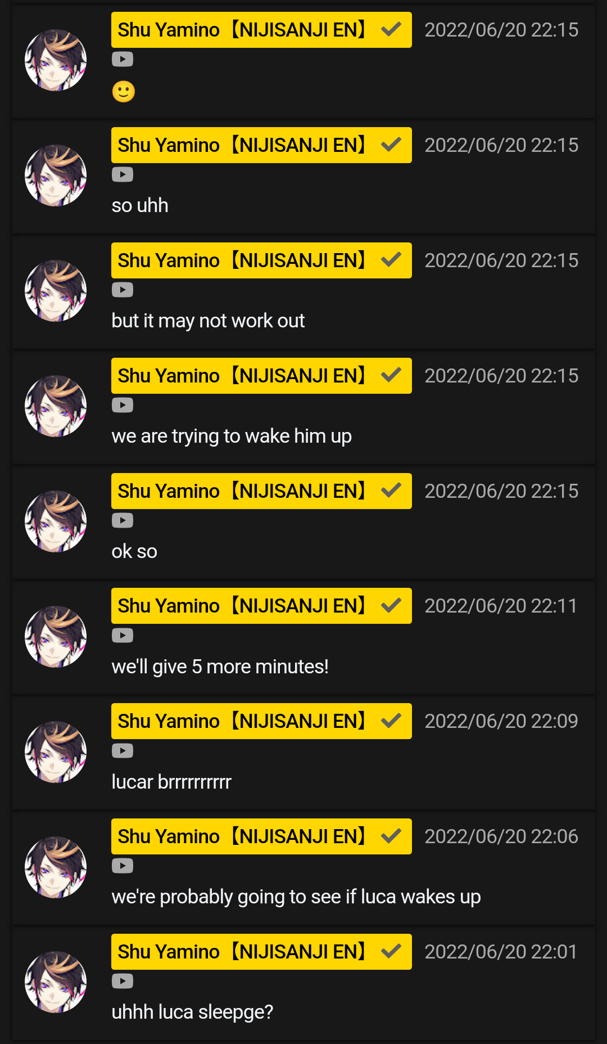Click YouTube icon above the smiley emoji message

point(122,59)
